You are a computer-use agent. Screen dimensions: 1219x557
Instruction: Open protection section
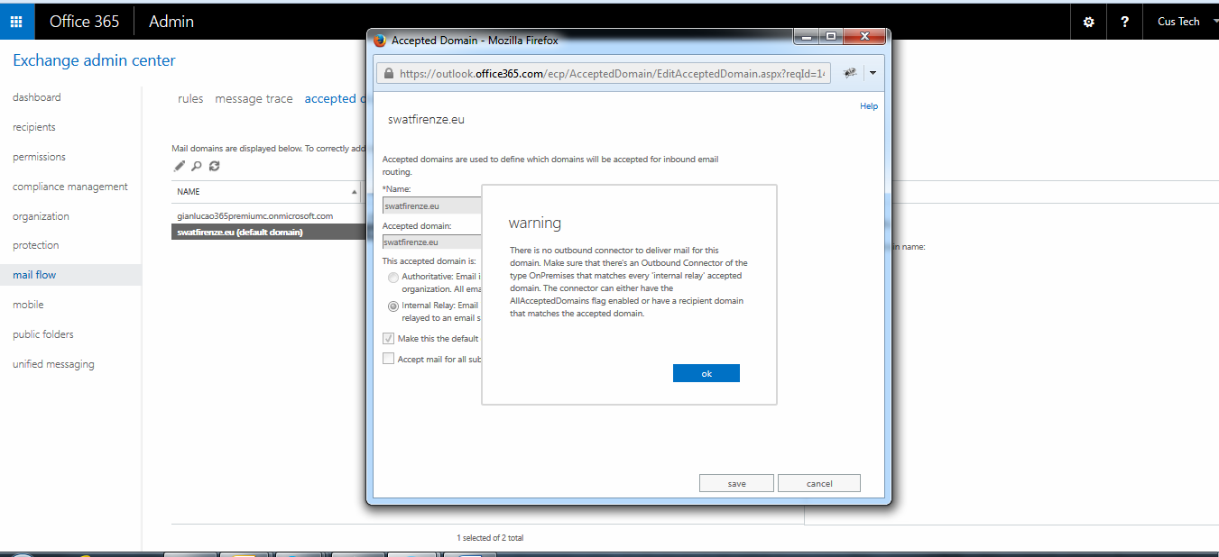tap(36, 245)
